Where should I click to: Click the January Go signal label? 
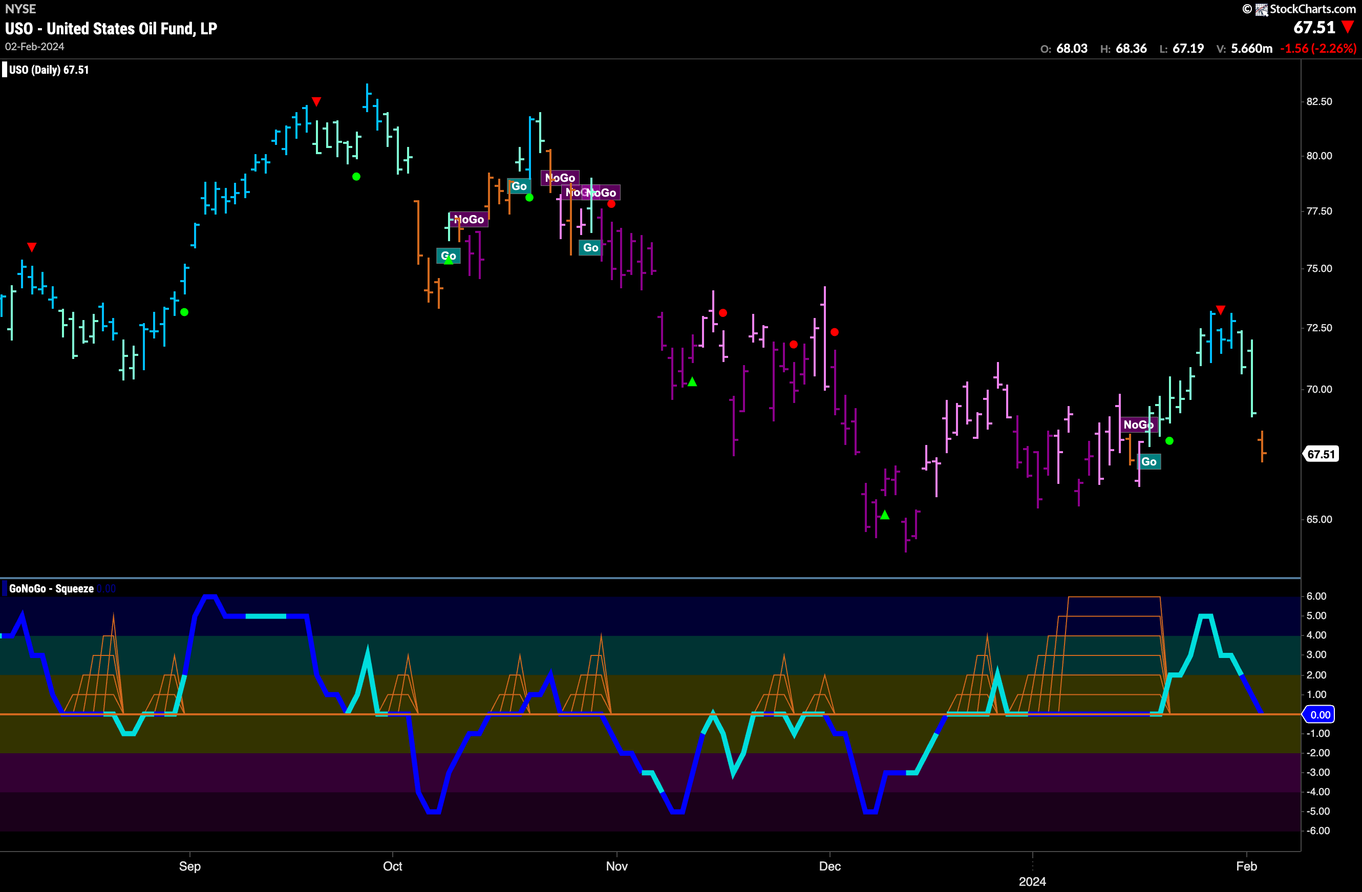pyautogui.click(x=1148, y=462)
